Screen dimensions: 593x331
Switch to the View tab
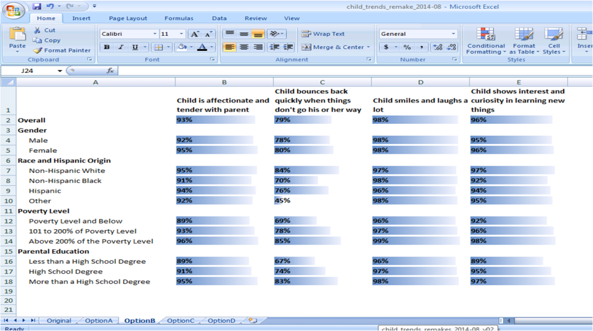[292, 18]
